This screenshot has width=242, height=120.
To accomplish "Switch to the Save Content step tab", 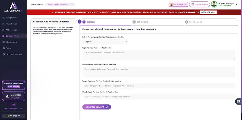I will pos(195,22).
